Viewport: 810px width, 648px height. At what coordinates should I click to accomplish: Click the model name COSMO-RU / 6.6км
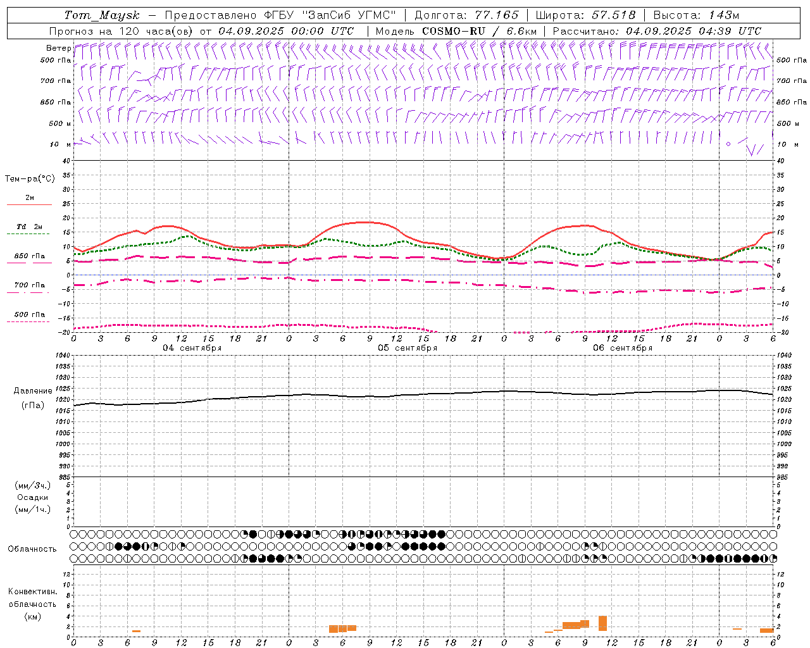[479, 31]
